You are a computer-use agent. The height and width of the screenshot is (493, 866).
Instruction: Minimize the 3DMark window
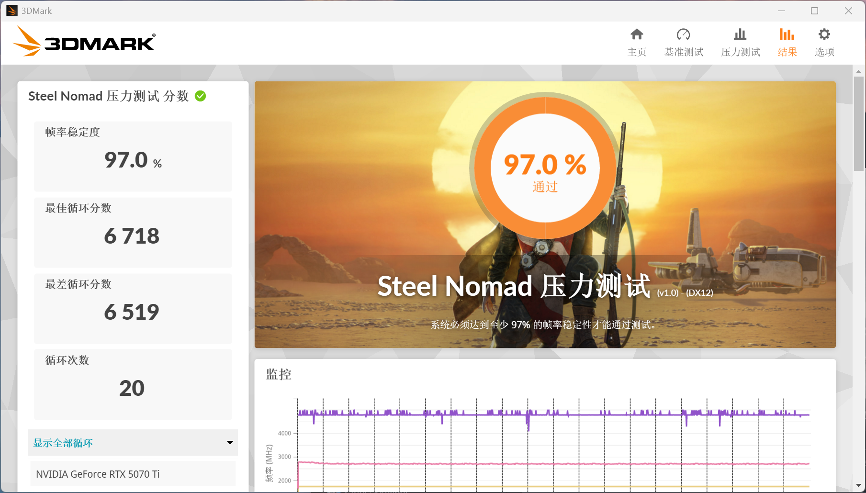pos(781,11)
